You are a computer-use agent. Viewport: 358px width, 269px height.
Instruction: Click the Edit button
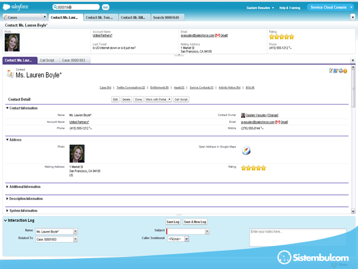pos(115,99)
